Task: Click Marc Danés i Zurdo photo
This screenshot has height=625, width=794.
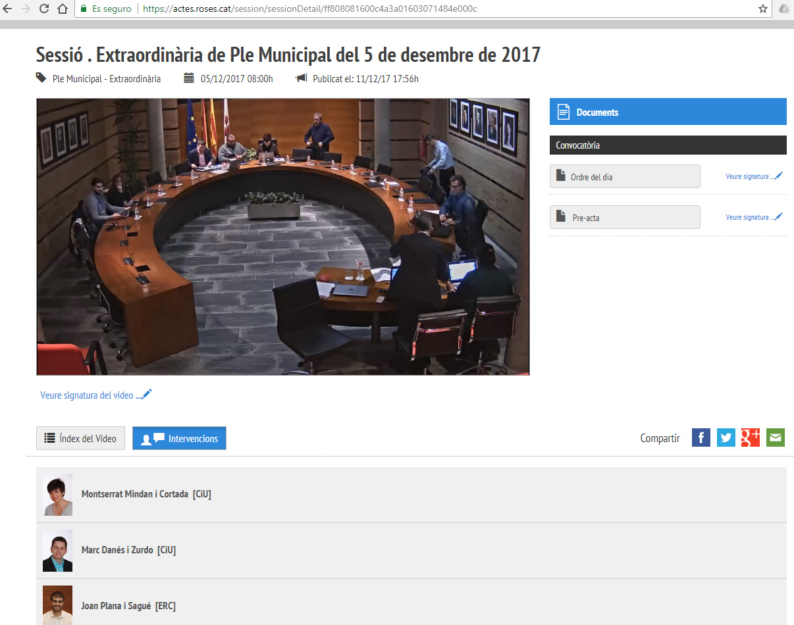Action: [57, 551]
